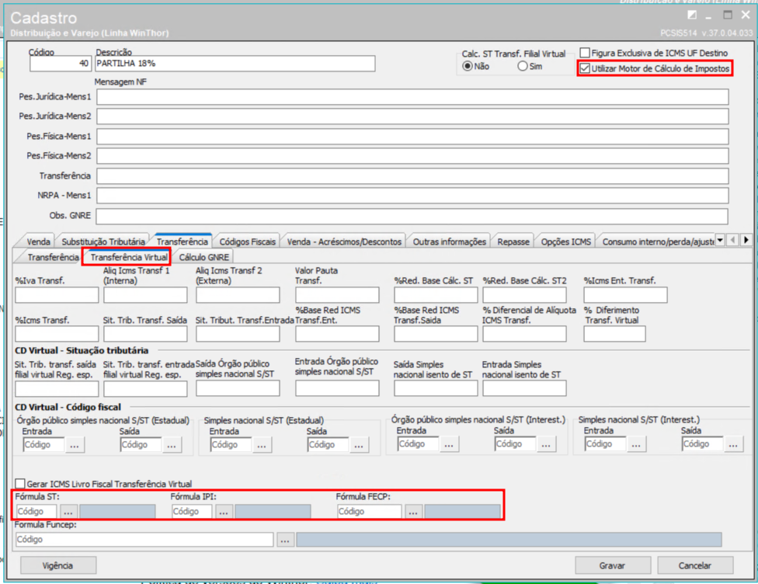
Task: Open the Outras informações tab
Action: point(449,242)
